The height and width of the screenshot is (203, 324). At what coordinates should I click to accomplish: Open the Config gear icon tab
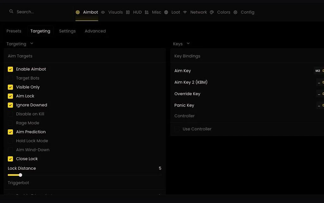[235, 12]
